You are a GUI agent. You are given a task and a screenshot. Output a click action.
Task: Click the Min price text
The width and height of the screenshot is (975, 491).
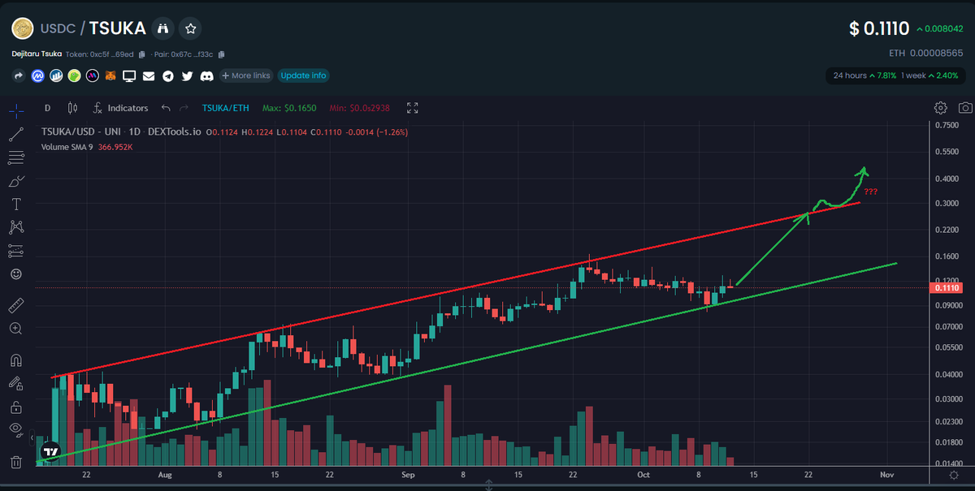(x=359, y=108)
